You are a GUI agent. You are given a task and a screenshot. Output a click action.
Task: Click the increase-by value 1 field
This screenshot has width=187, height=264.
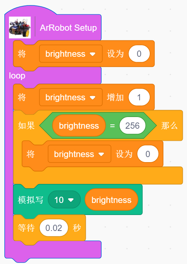(x=139, y=97)
